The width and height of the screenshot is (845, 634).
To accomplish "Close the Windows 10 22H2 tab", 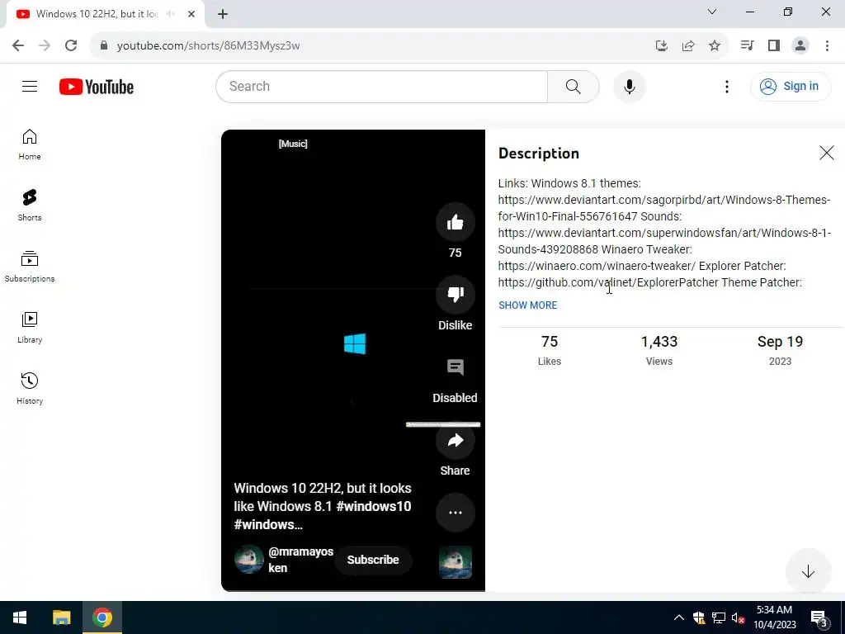I will coord(191,14).
